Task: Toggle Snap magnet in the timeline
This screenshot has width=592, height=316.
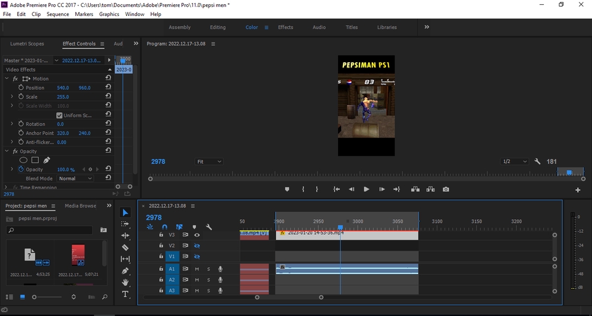Action: (x=165, y=227)
